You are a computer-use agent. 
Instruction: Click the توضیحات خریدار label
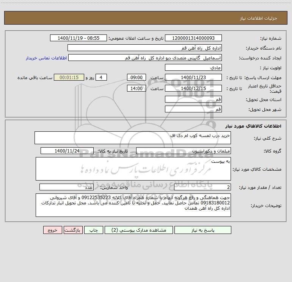click(266, 206)
